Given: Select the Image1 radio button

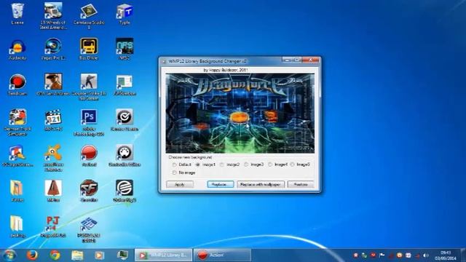Looking at the screenshot, I should [x=198, y=164].
